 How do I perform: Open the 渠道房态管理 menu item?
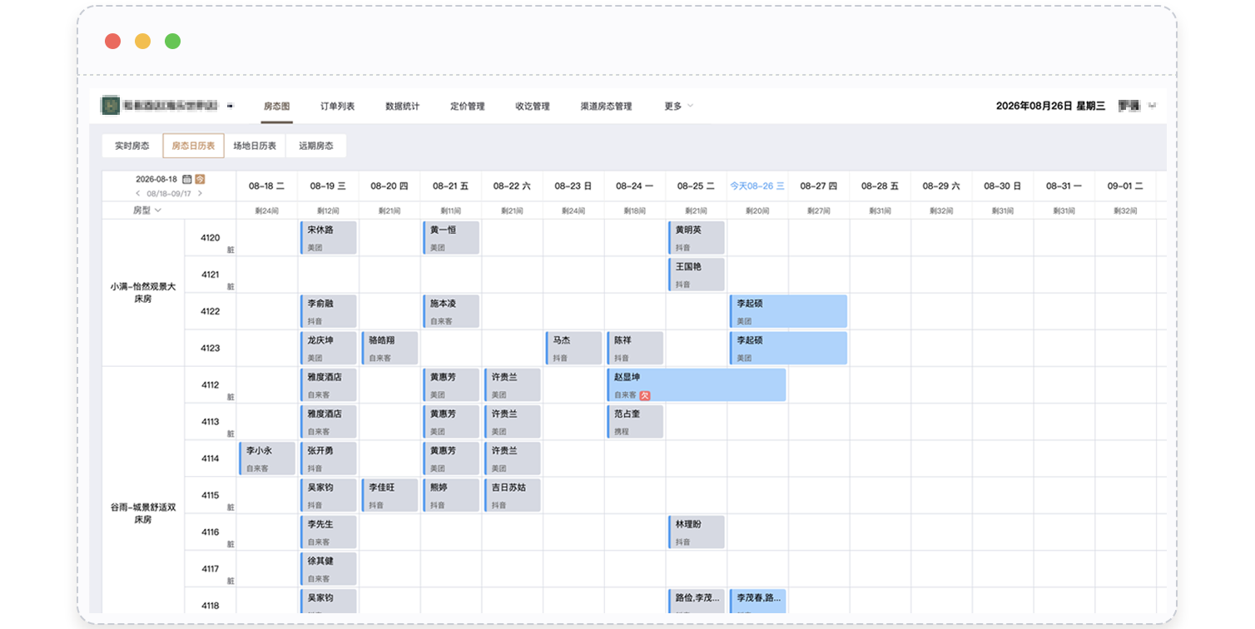point(606,106)
